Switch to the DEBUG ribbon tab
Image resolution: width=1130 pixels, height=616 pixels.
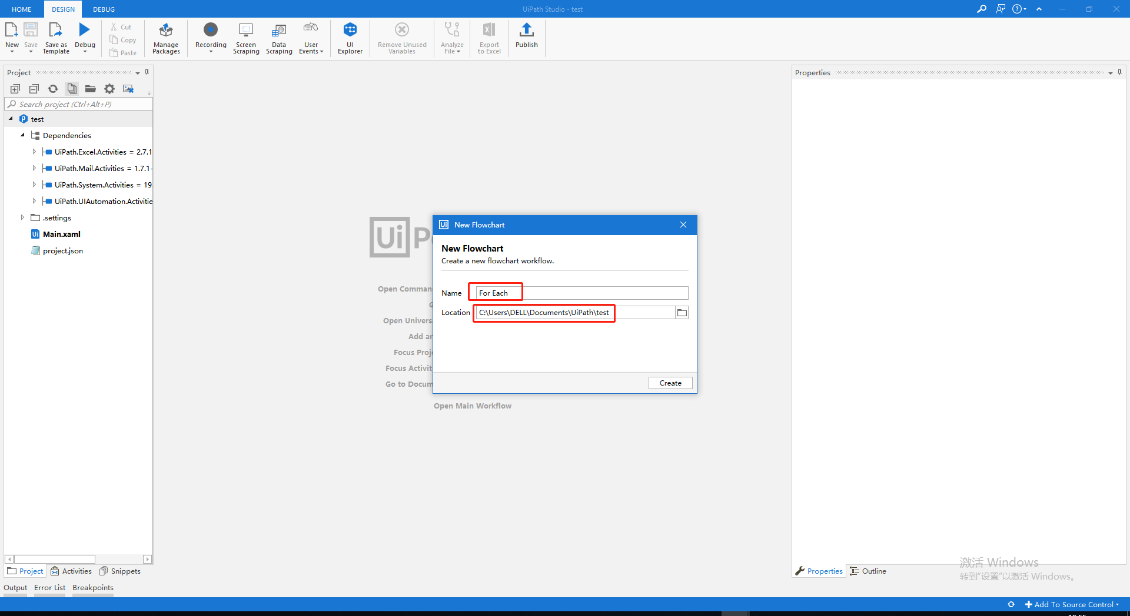tap(104, 9)
